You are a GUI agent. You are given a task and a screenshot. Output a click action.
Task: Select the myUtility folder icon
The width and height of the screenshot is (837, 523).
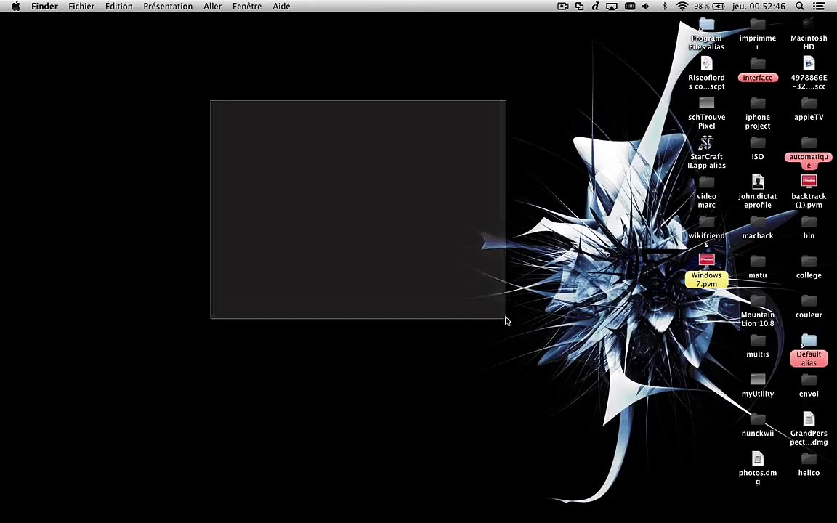tap(758, 380)
